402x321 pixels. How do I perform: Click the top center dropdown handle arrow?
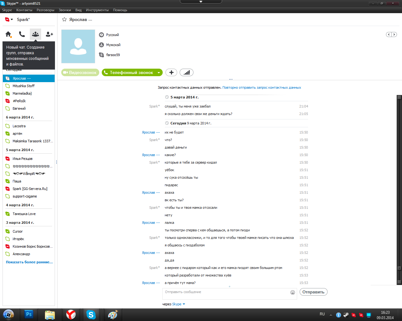coord(201,2)
